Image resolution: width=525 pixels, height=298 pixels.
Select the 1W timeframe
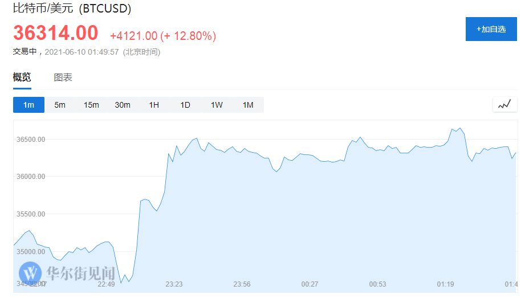click(217, 105)
